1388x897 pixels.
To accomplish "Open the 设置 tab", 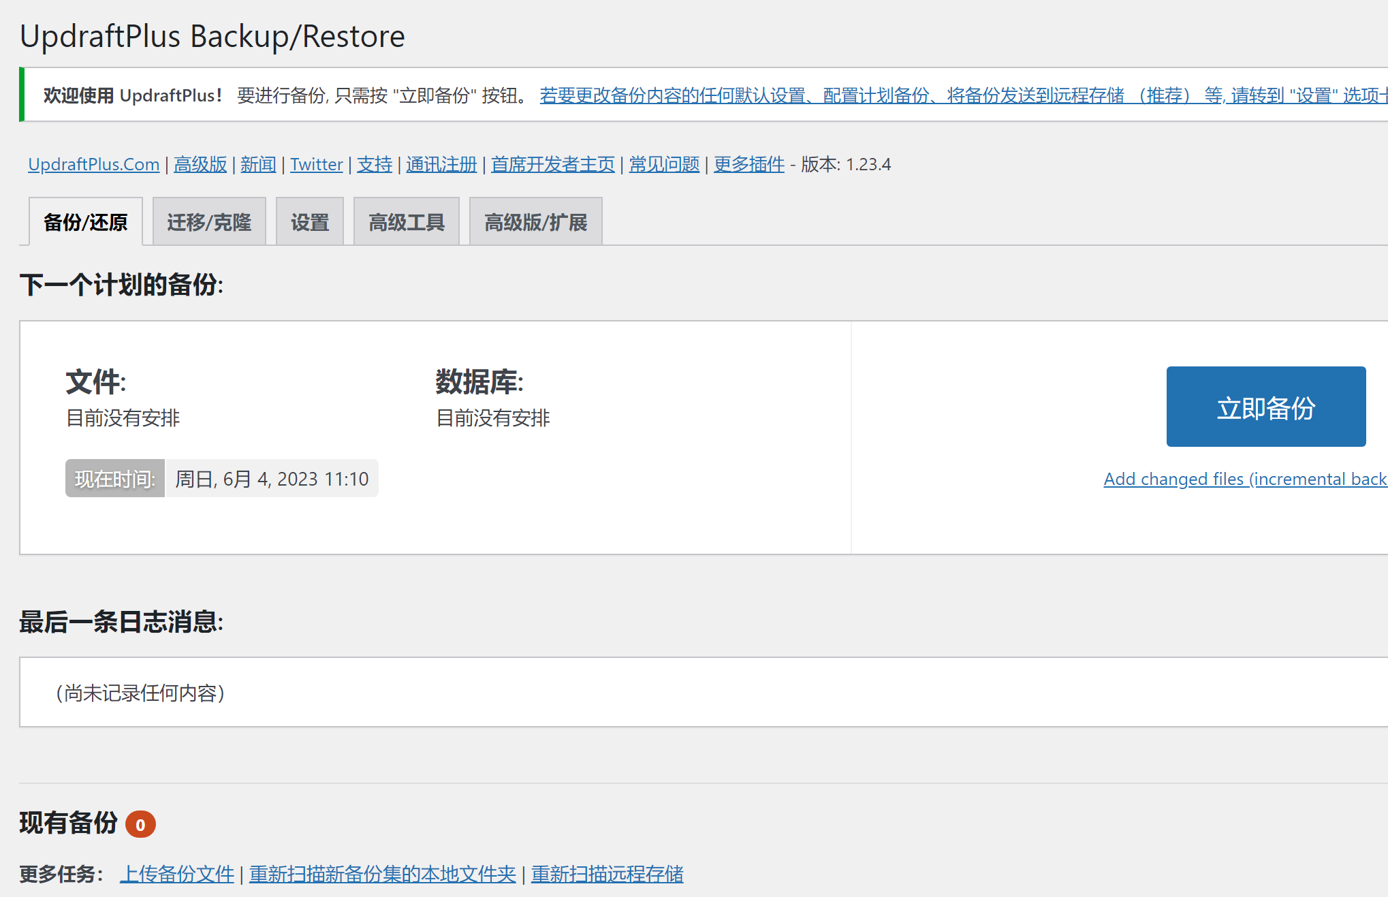I will [x=310, y=221].
